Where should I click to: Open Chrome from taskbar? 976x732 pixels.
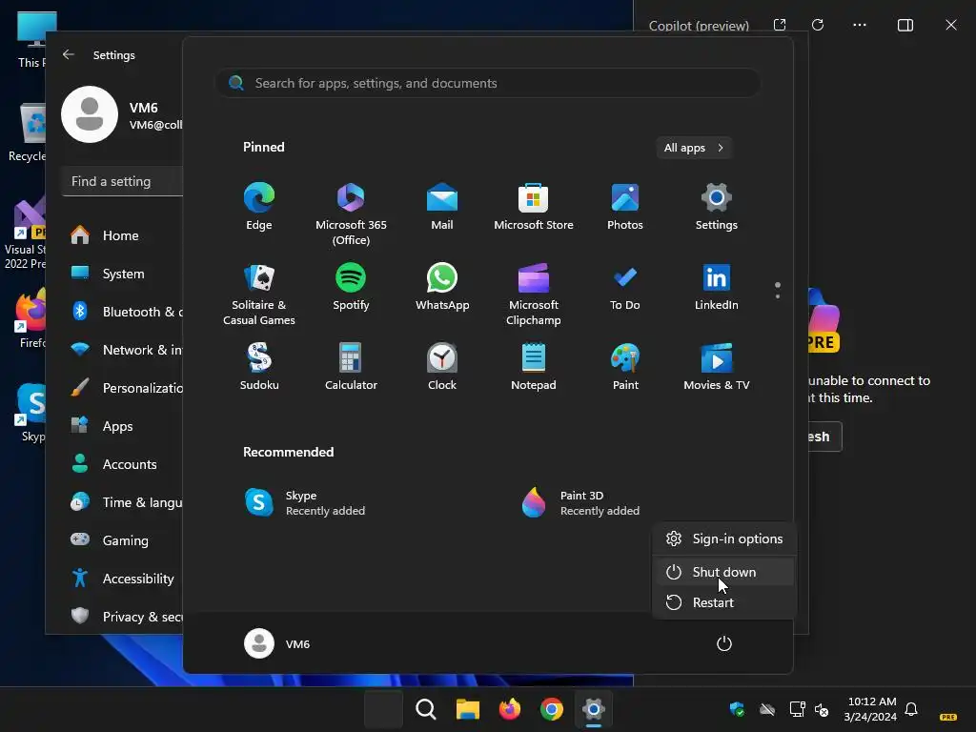pyautogui.click(x=552, y=709)
